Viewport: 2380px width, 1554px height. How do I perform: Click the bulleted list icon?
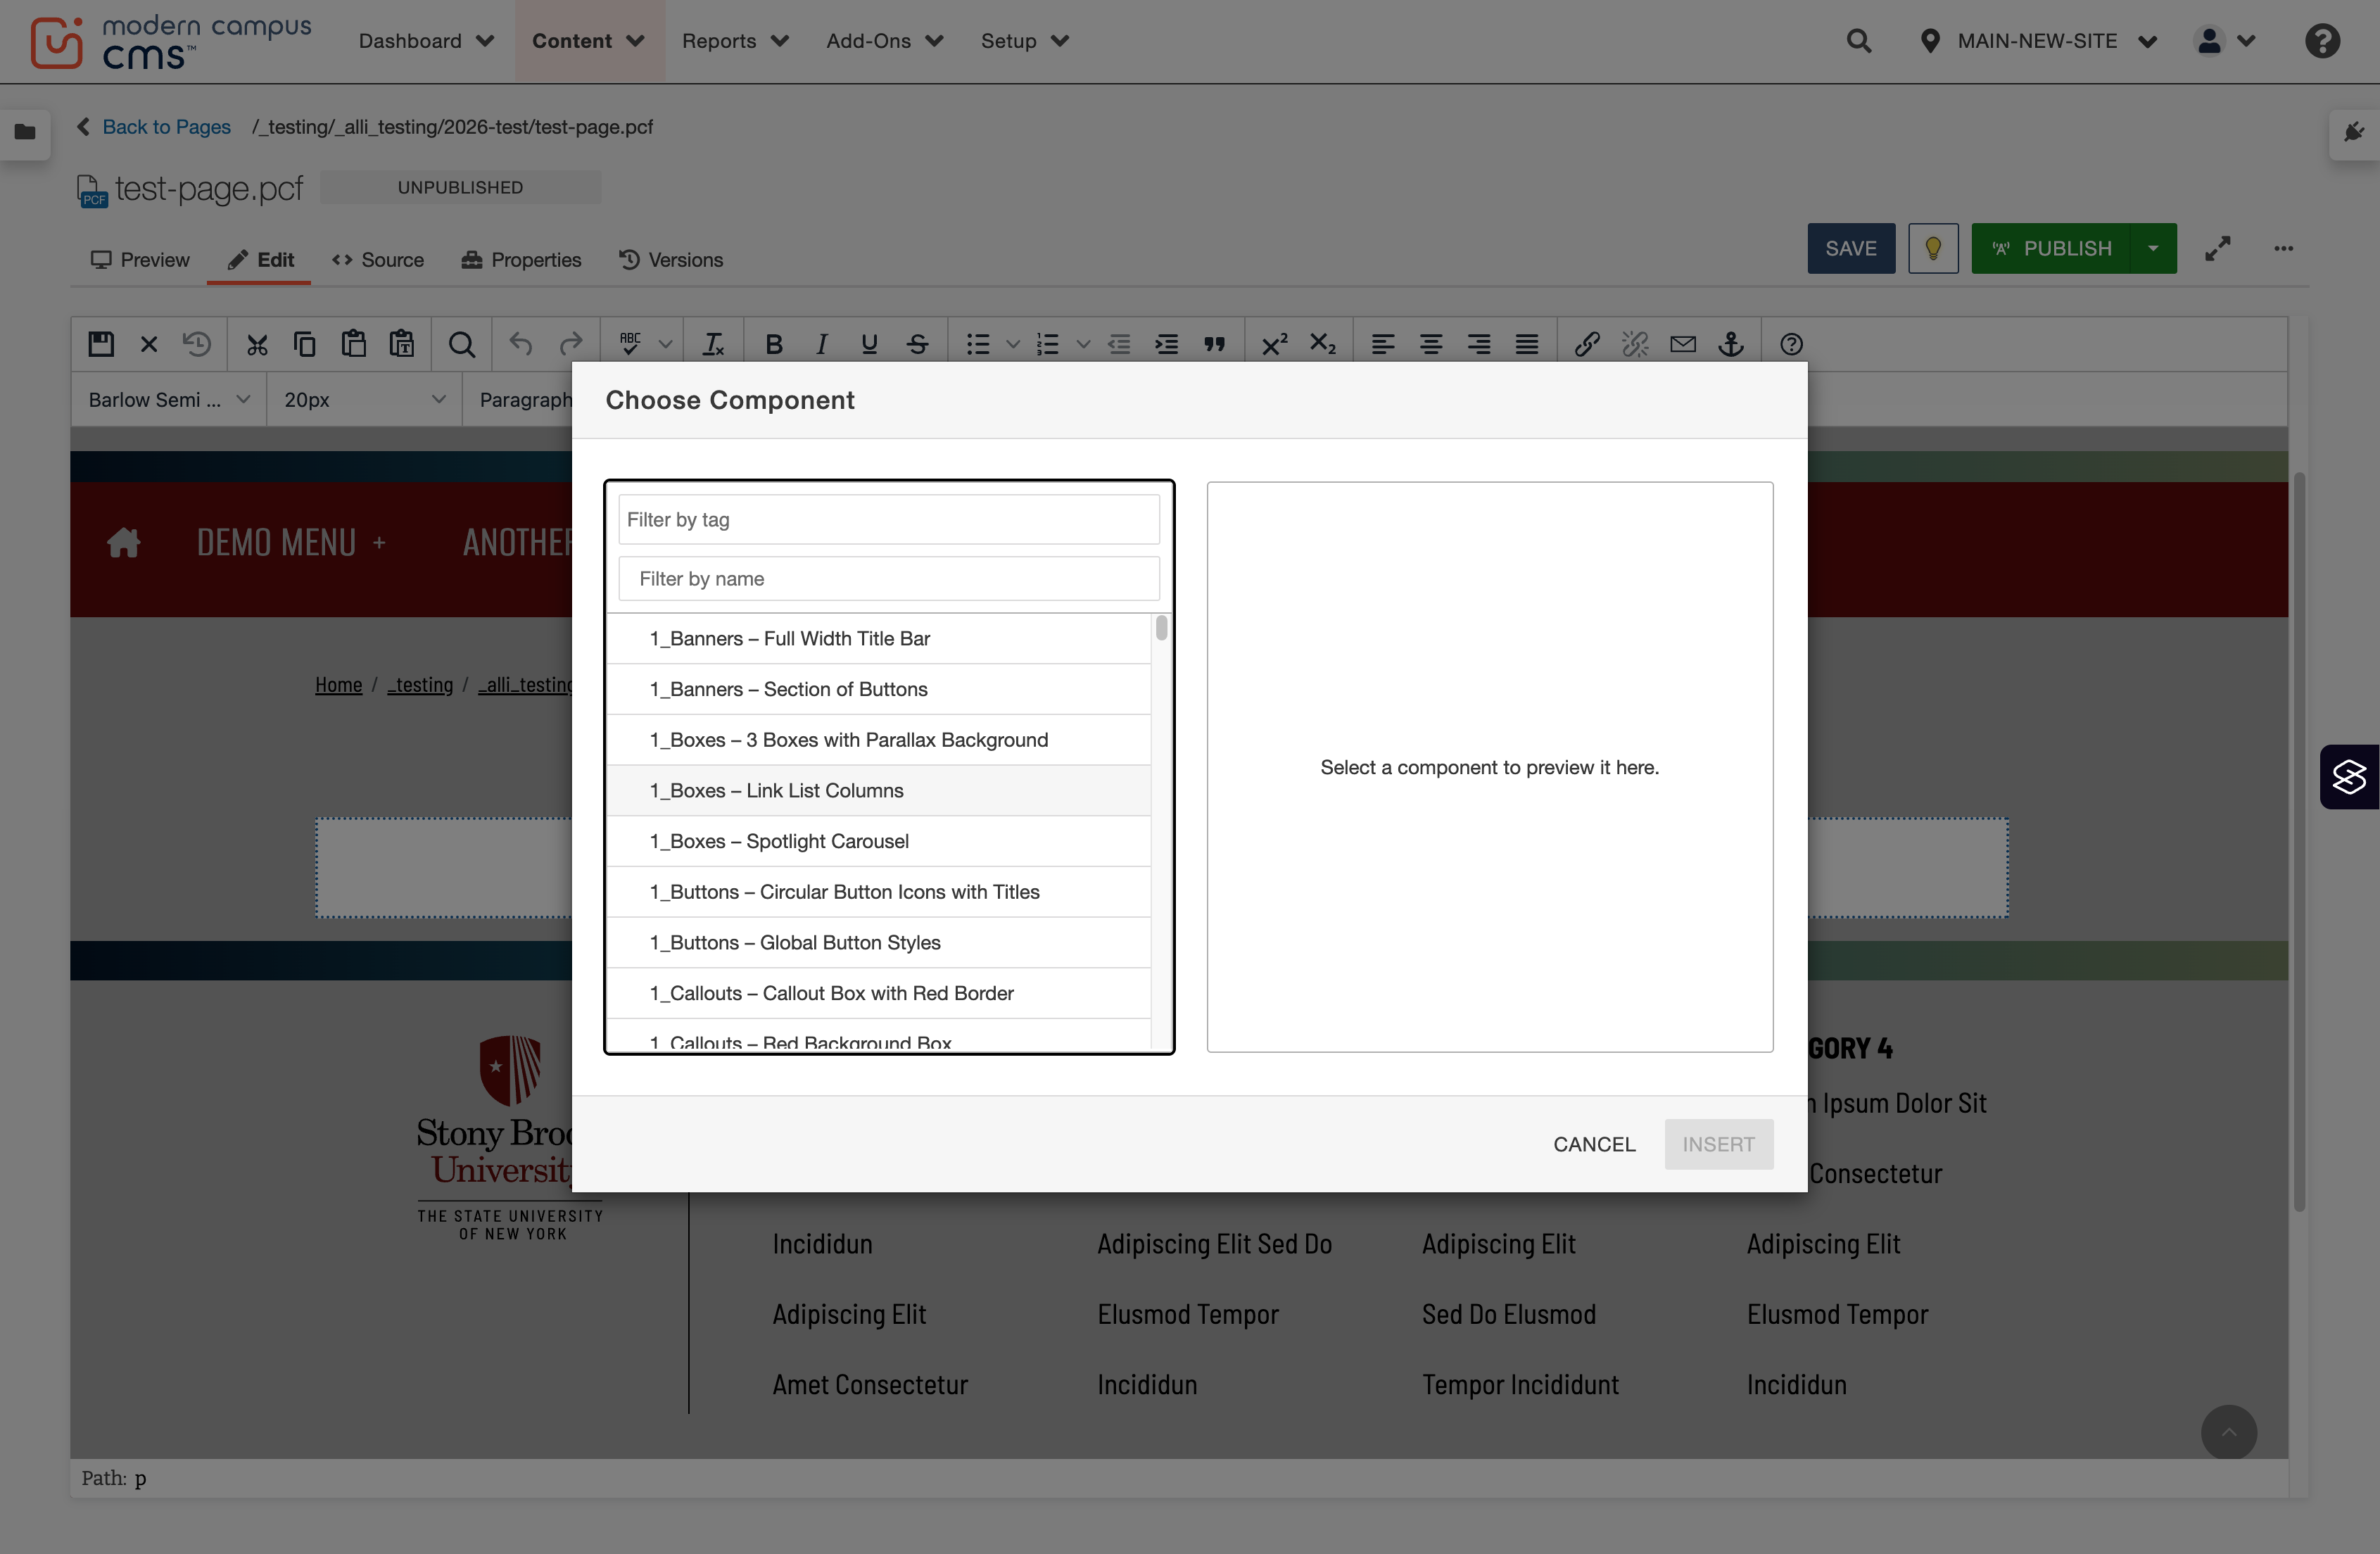[978, 344]
